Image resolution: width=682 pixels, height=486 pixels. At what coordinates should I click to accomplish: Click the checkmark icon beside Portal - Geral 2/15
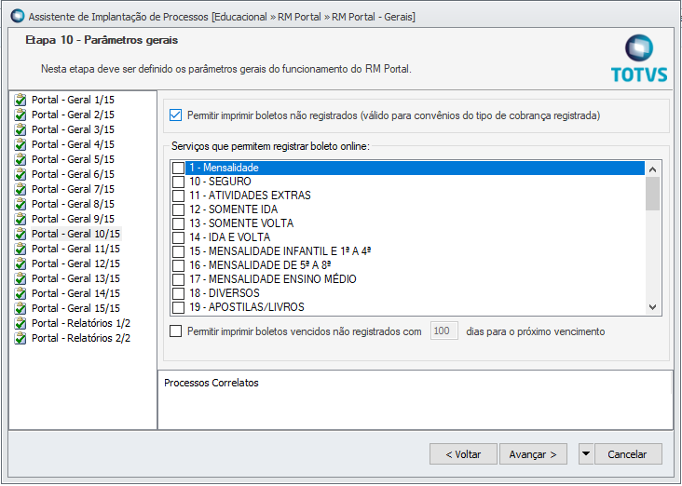click(x=20, y=115)
